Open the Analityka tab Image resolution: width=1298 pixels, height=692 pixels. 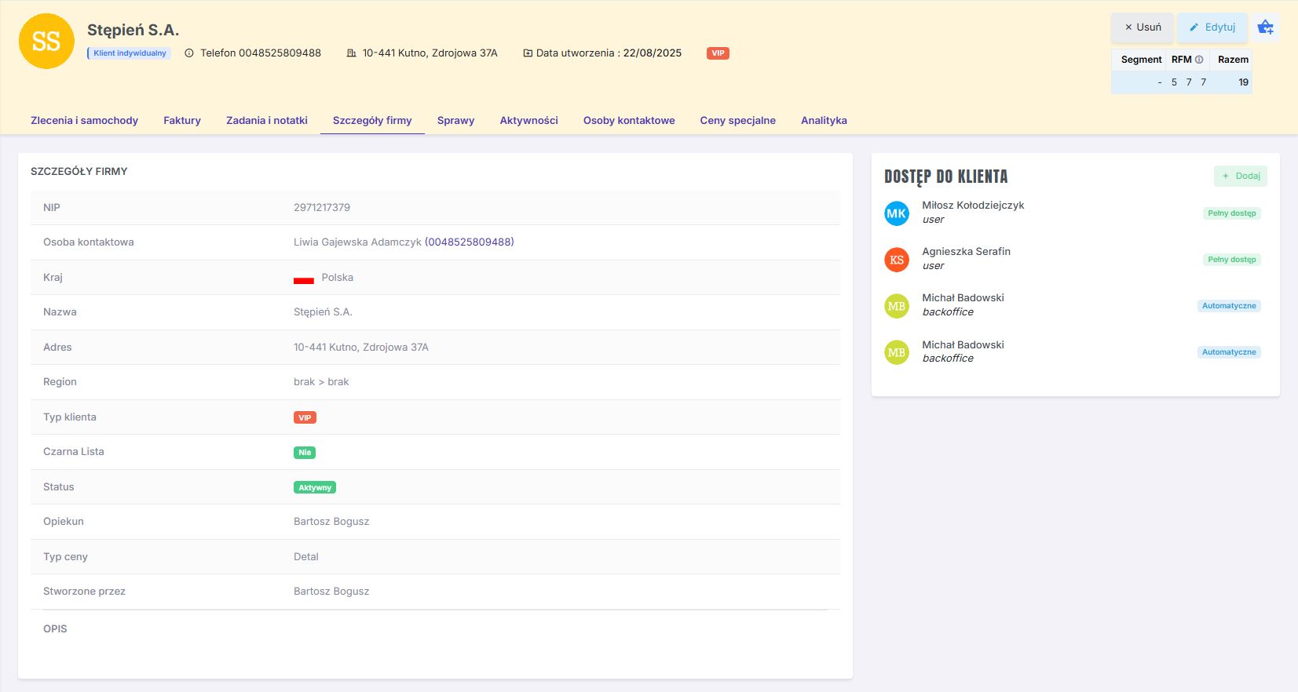824,121
